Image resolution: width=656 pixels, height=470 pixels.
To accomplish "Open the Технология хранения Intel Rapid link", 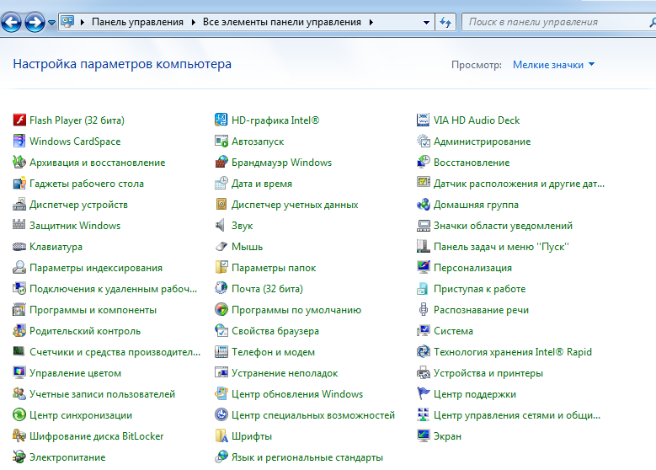I will [x=513, y=352].
